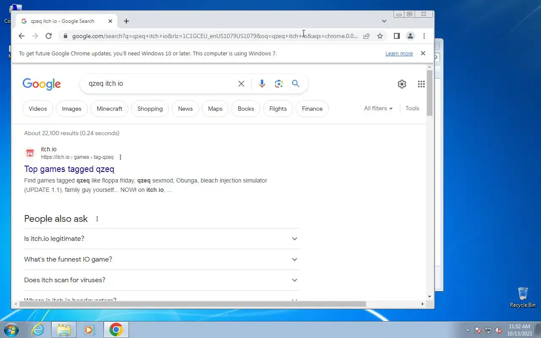Open 'People also ask' more options
Screen dimensions: 541x338
(x=97, y=219)
